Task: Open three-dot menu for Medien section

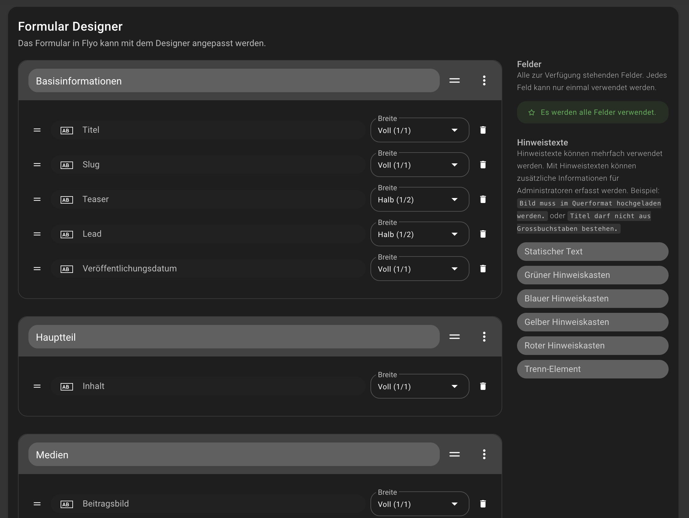Action: 484,455
